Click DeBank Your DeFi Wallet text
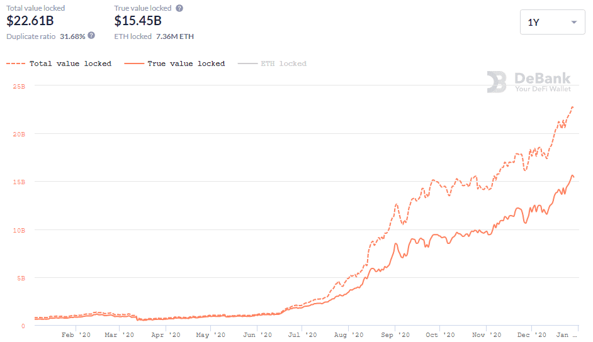 coord(542,82)
